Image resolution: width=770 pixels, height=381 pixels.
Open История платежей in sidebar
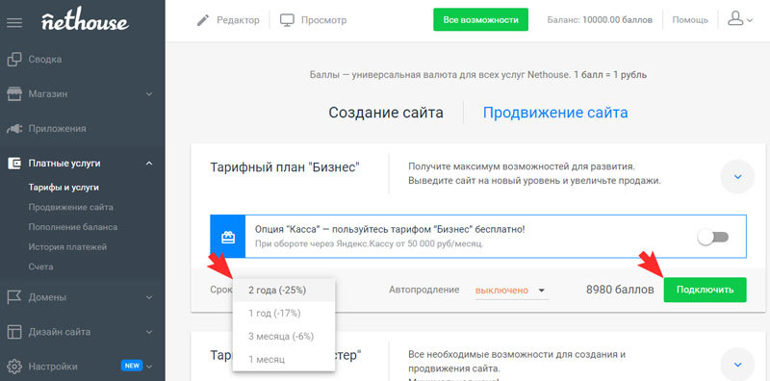coord(67,247)
